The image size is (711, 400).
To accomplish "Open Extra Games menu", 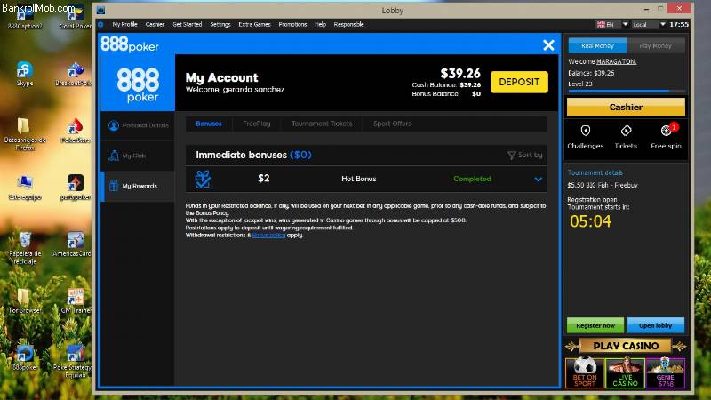I will [254, 25].
